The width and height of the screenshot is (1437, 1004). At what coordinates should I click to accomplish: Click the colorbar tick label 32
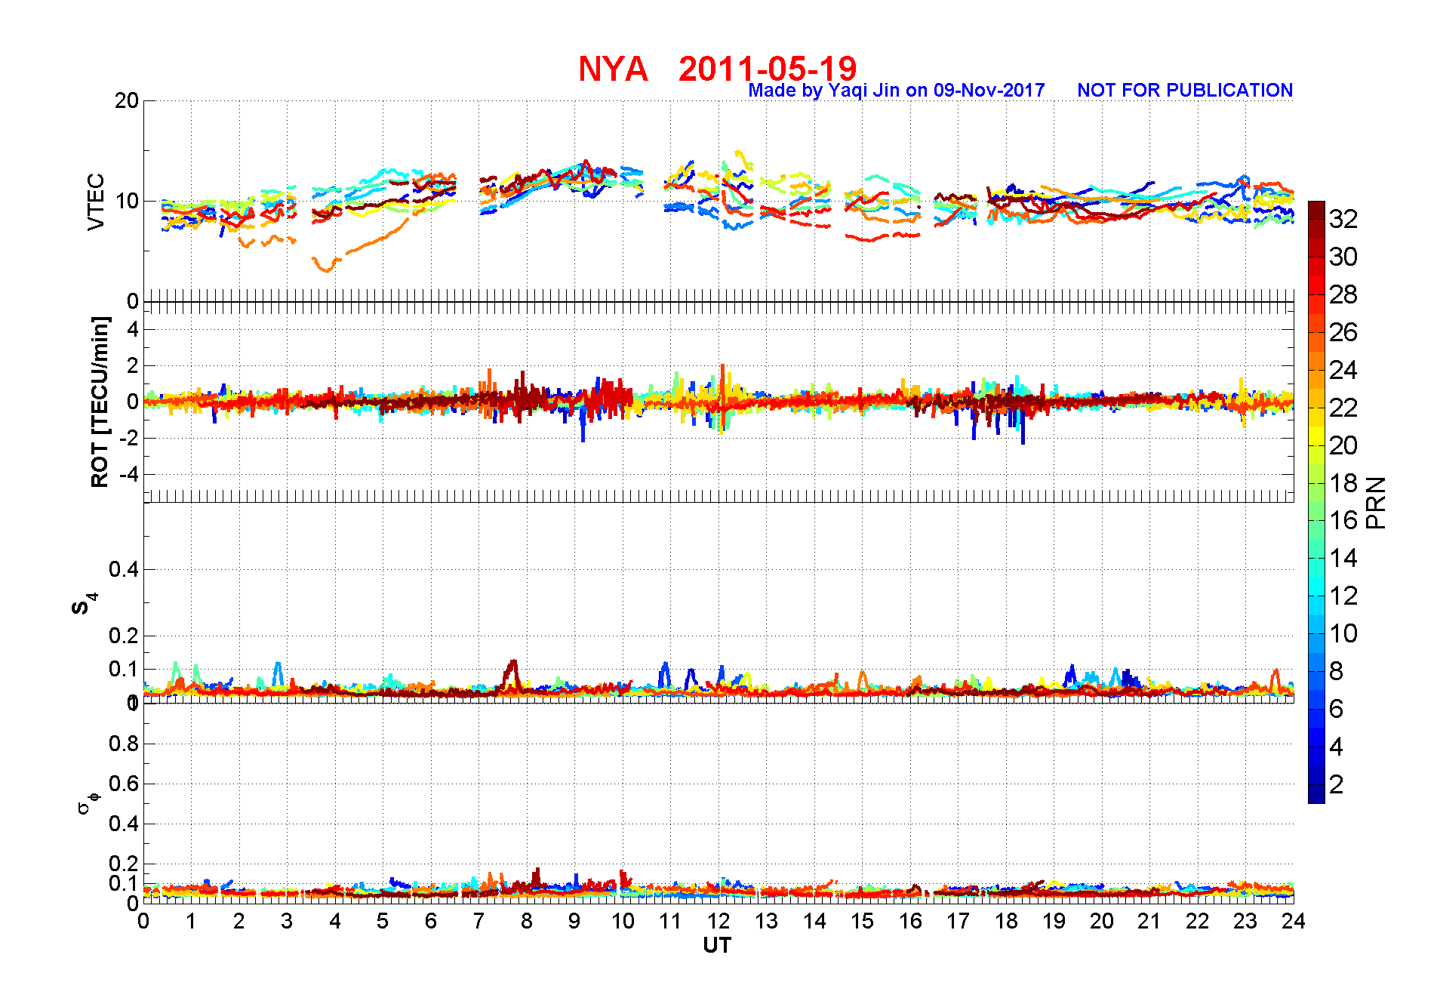1343,219
